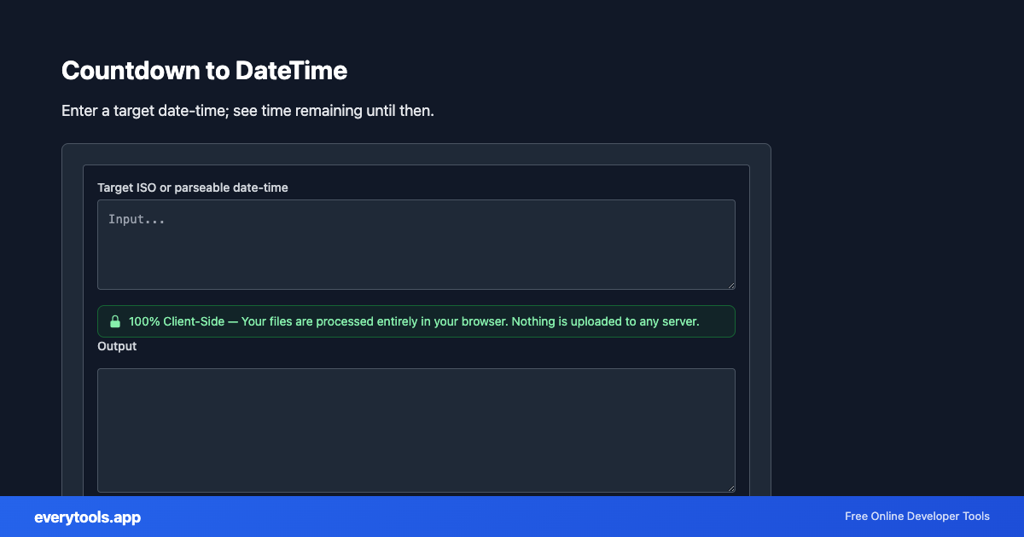Click the blue footer bar
This screenshot has width=1024, height=537.
click(x=512, y=517)
